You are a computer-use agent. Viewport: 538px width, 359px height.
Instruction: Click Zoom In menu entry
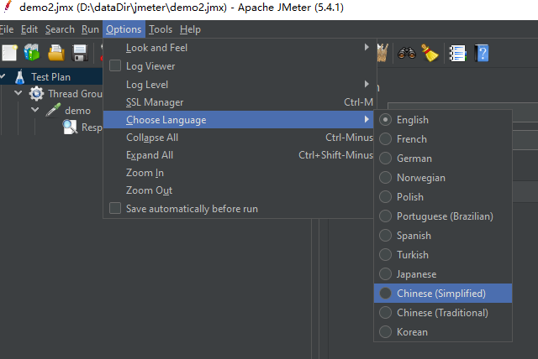pyautogui.click(x=238, y=173)
